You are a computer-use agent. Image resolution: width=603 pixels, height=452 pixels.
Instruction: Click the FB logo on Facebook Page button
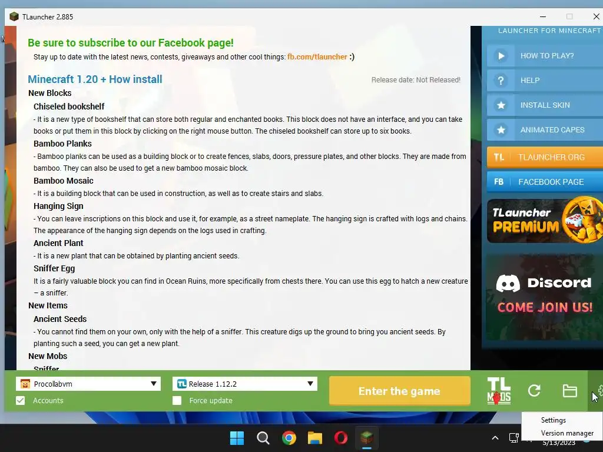[499, 182]
